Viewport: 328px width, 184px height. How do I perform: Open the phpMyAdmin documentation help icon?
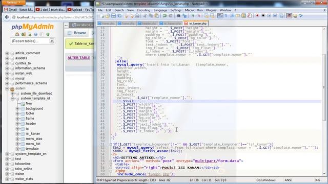click(x=35, y=34)
